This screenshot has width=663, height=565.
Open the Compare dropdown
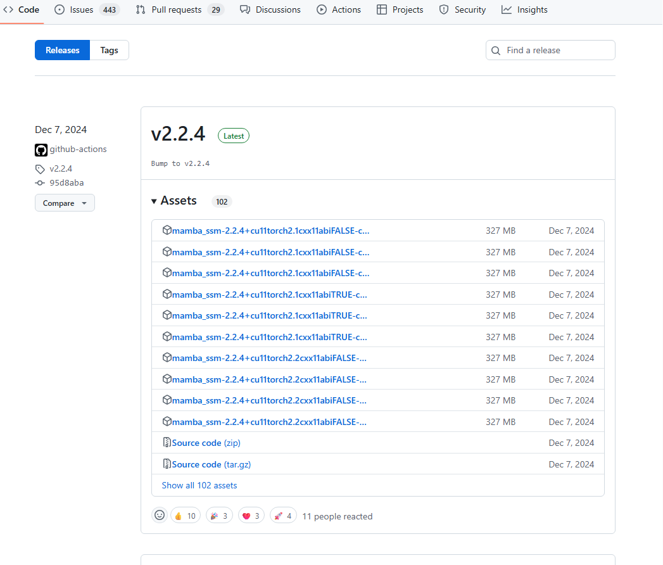coord(65,203)
